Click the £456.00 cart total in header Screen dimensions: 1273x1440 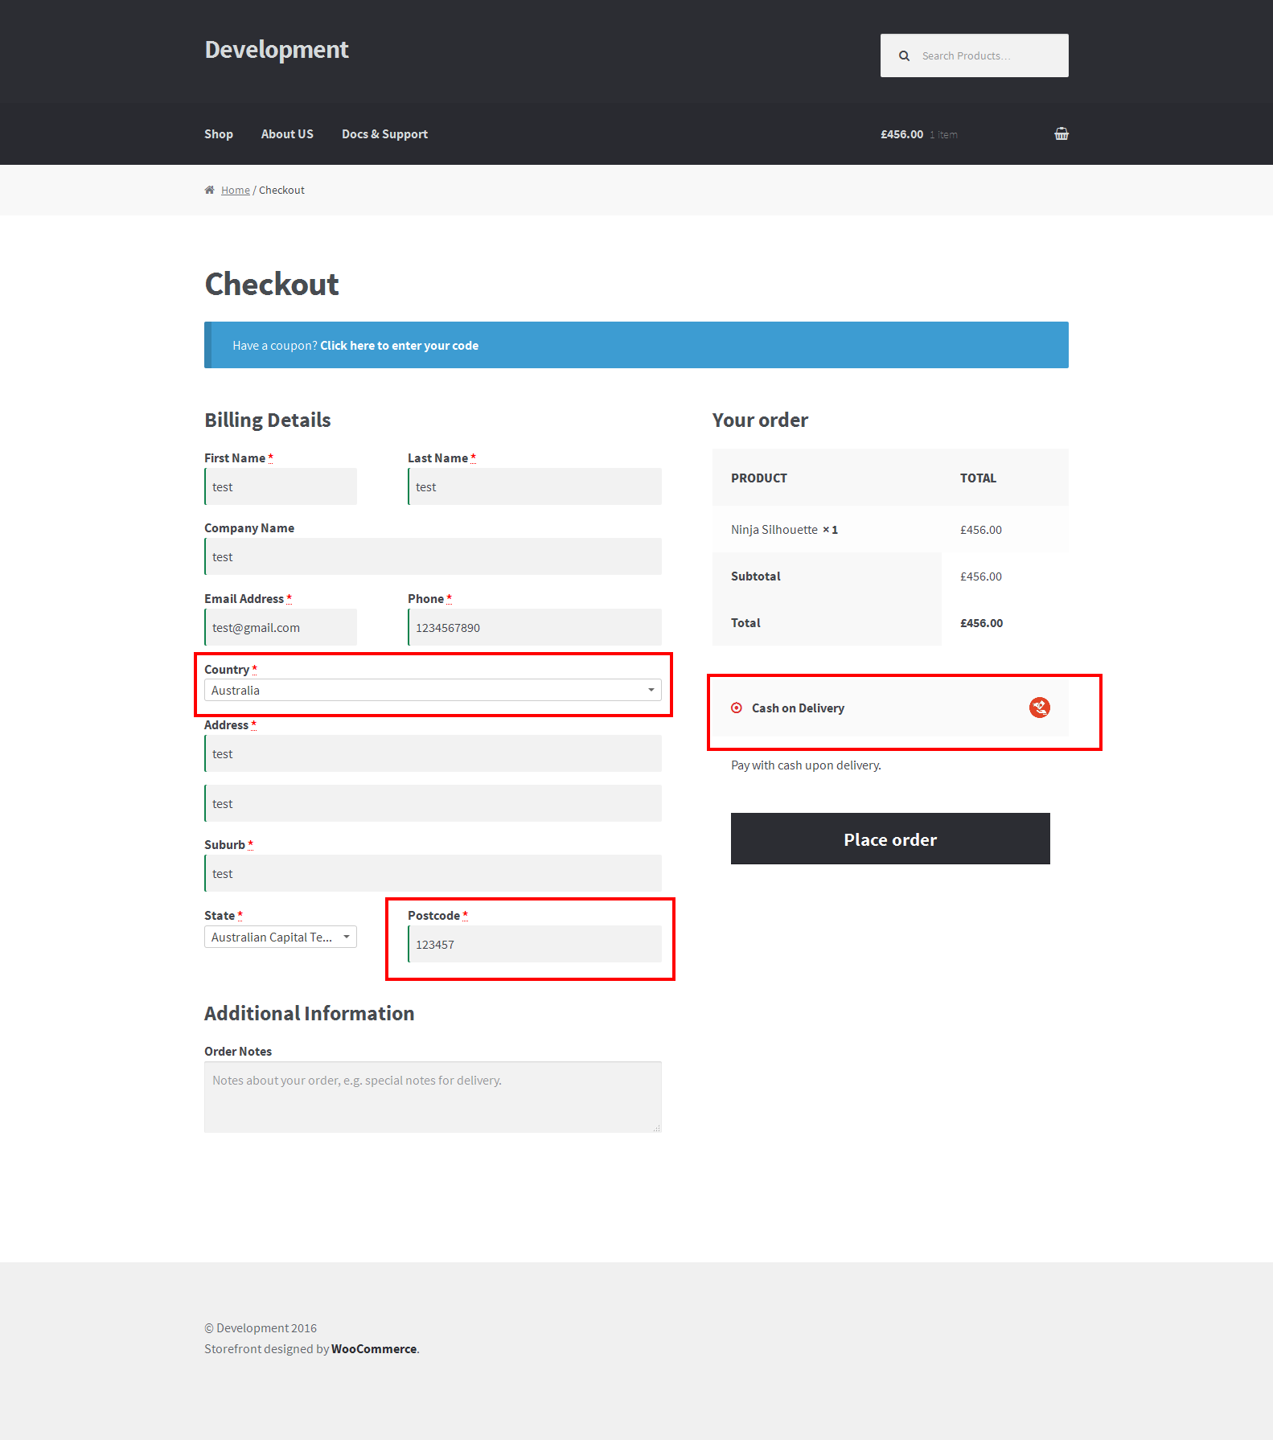coord(901,134)
